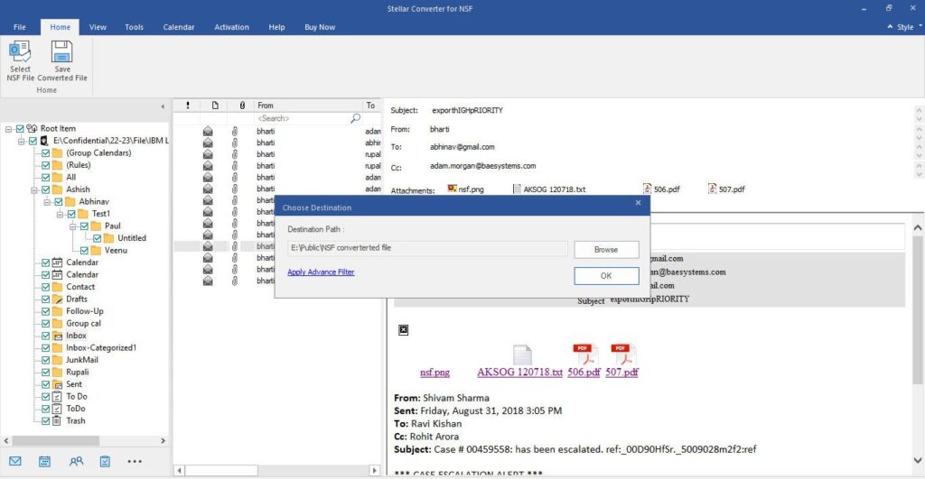Collapse the Abhinav folder node
Image resolution: width=925 pixels, height=479 pixels.
tap(47, 201)
